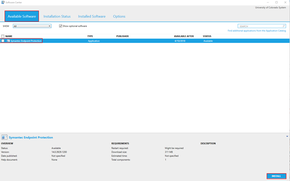Click the Might be required value
Viewport: 290px width, 181px height.
pos(174,148)
